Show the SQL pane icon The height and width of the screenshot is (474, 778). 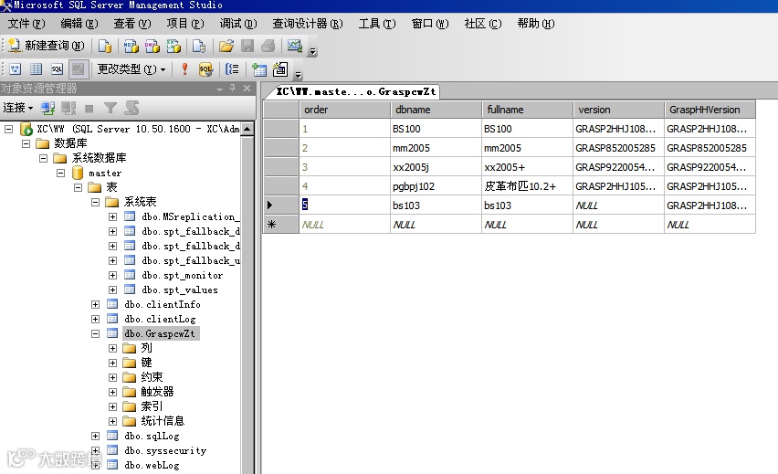tap(57, 69)
